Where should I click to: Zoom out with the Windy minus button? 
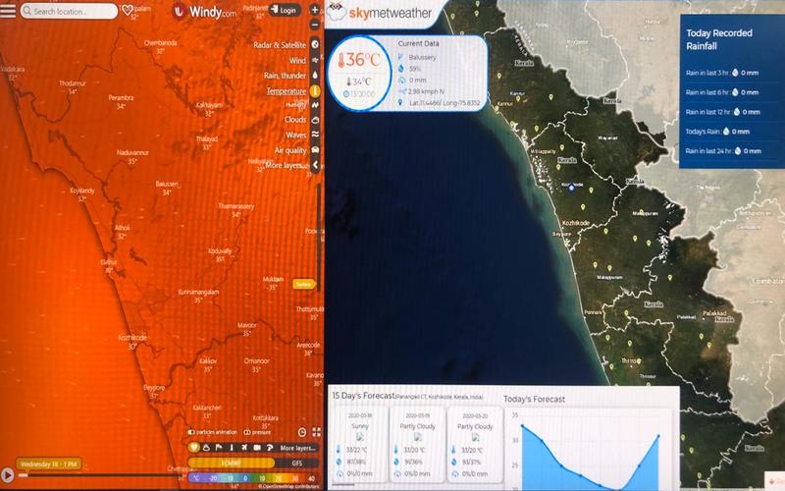314,25
